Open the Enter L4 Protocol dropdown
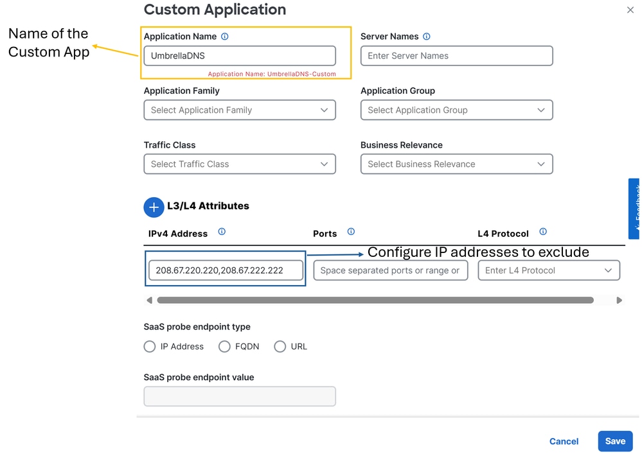This screenshot has width=642, height=454. click(548, 270)
